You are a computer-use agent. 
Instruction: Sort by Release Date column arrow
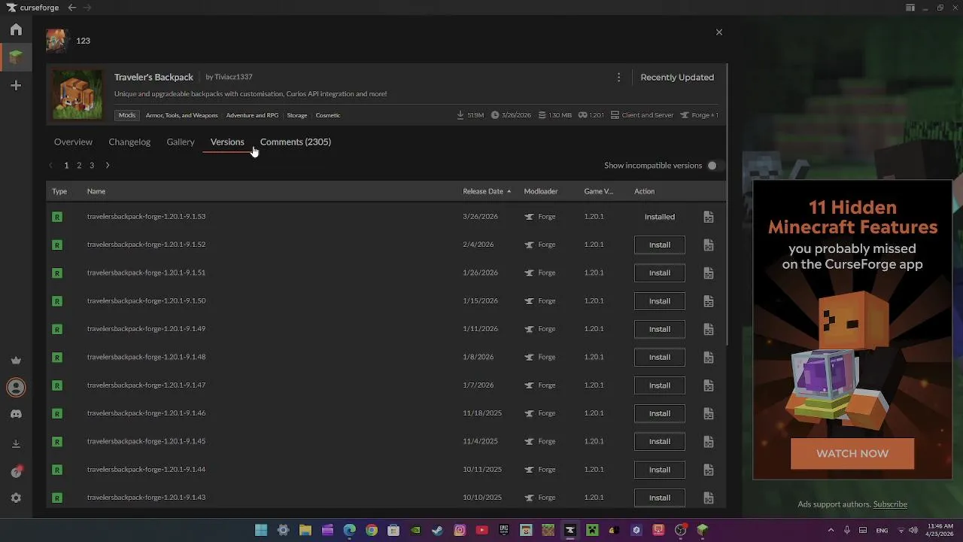click(x=509, y=191)
